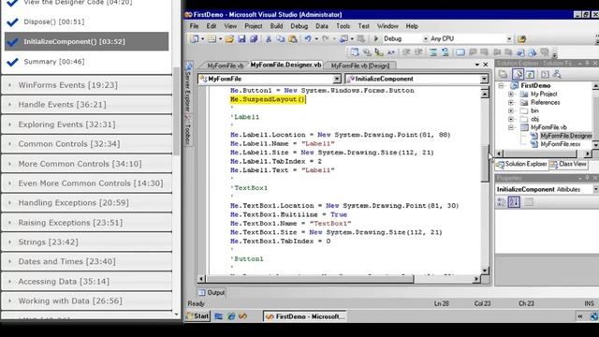Switch to the MyFormFile.vb tab

[225, 66]
